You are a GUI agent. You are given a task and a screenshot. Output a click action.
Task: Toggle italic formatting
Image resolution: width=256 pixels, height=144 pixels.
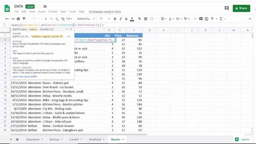pos(121,19)
